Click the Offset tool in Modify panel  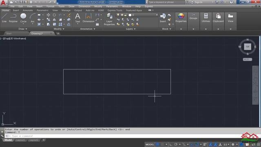[x=69, y=24]
